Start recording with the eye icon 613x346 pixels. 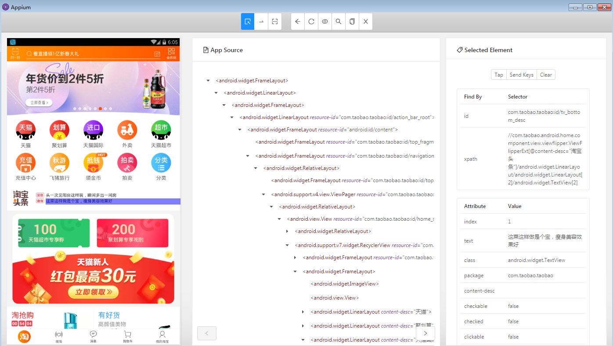coord(325,21)
